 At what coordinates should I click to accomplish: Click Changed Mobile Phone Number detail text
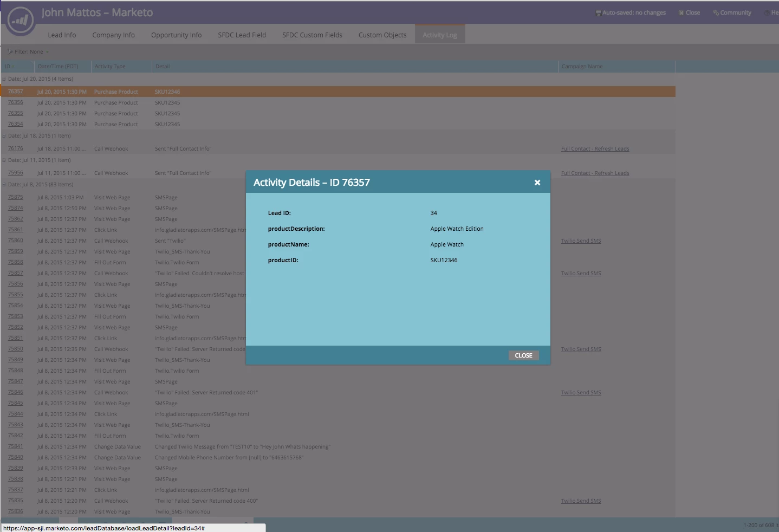229,457
